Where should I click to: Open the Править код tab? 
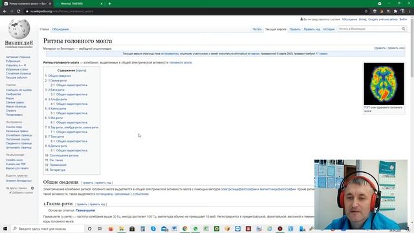pos(312,29)
